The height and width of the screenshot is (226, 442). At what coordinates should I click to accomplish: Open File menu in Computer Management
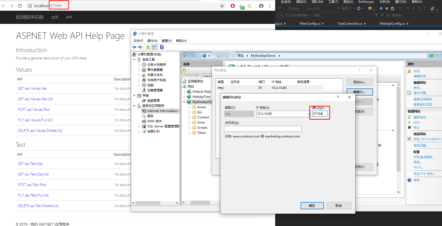click(x=138, y=41)
